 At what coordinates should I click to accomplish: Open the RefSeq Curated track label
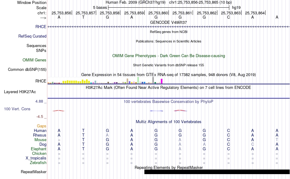[32, 36]
